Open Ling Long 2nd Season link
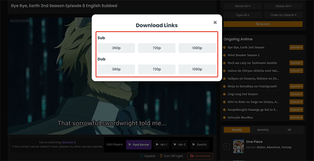 pos(243,94)
